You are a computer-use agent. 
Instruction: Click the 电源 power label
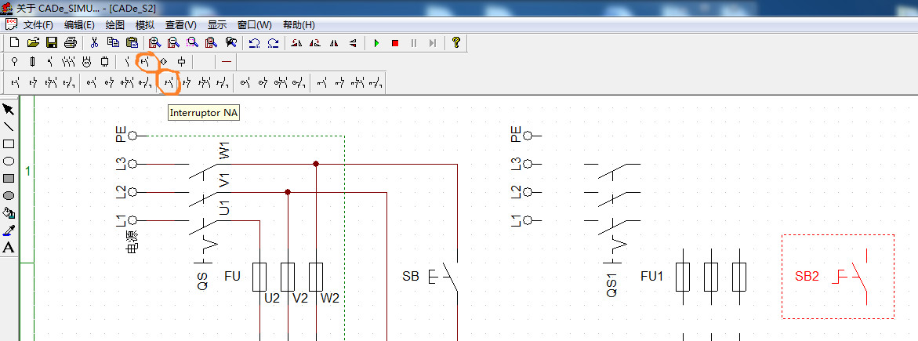tap(133, 241)
